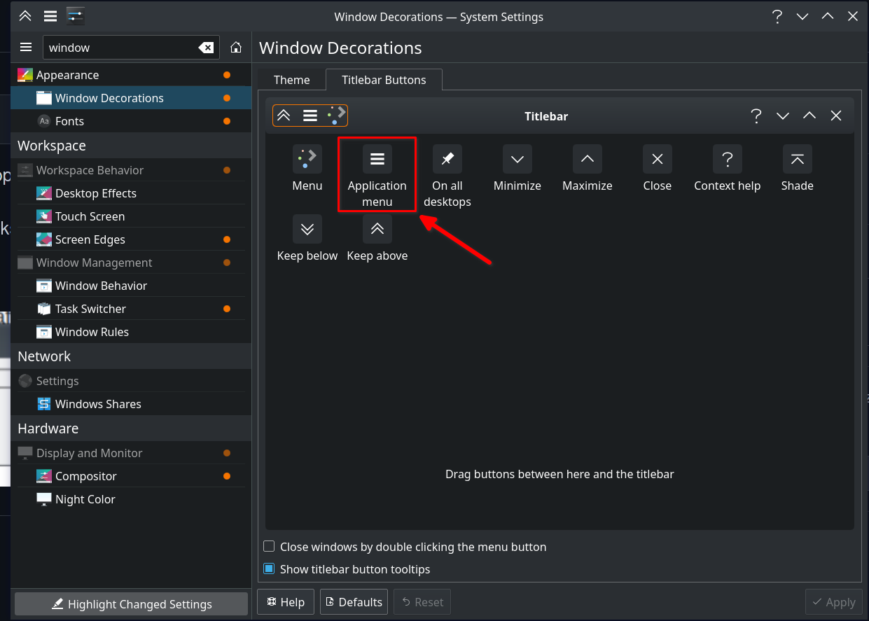Open Screen Edges settings in sidebar
This screenshot has width=869, height=621.
point(131,239)
